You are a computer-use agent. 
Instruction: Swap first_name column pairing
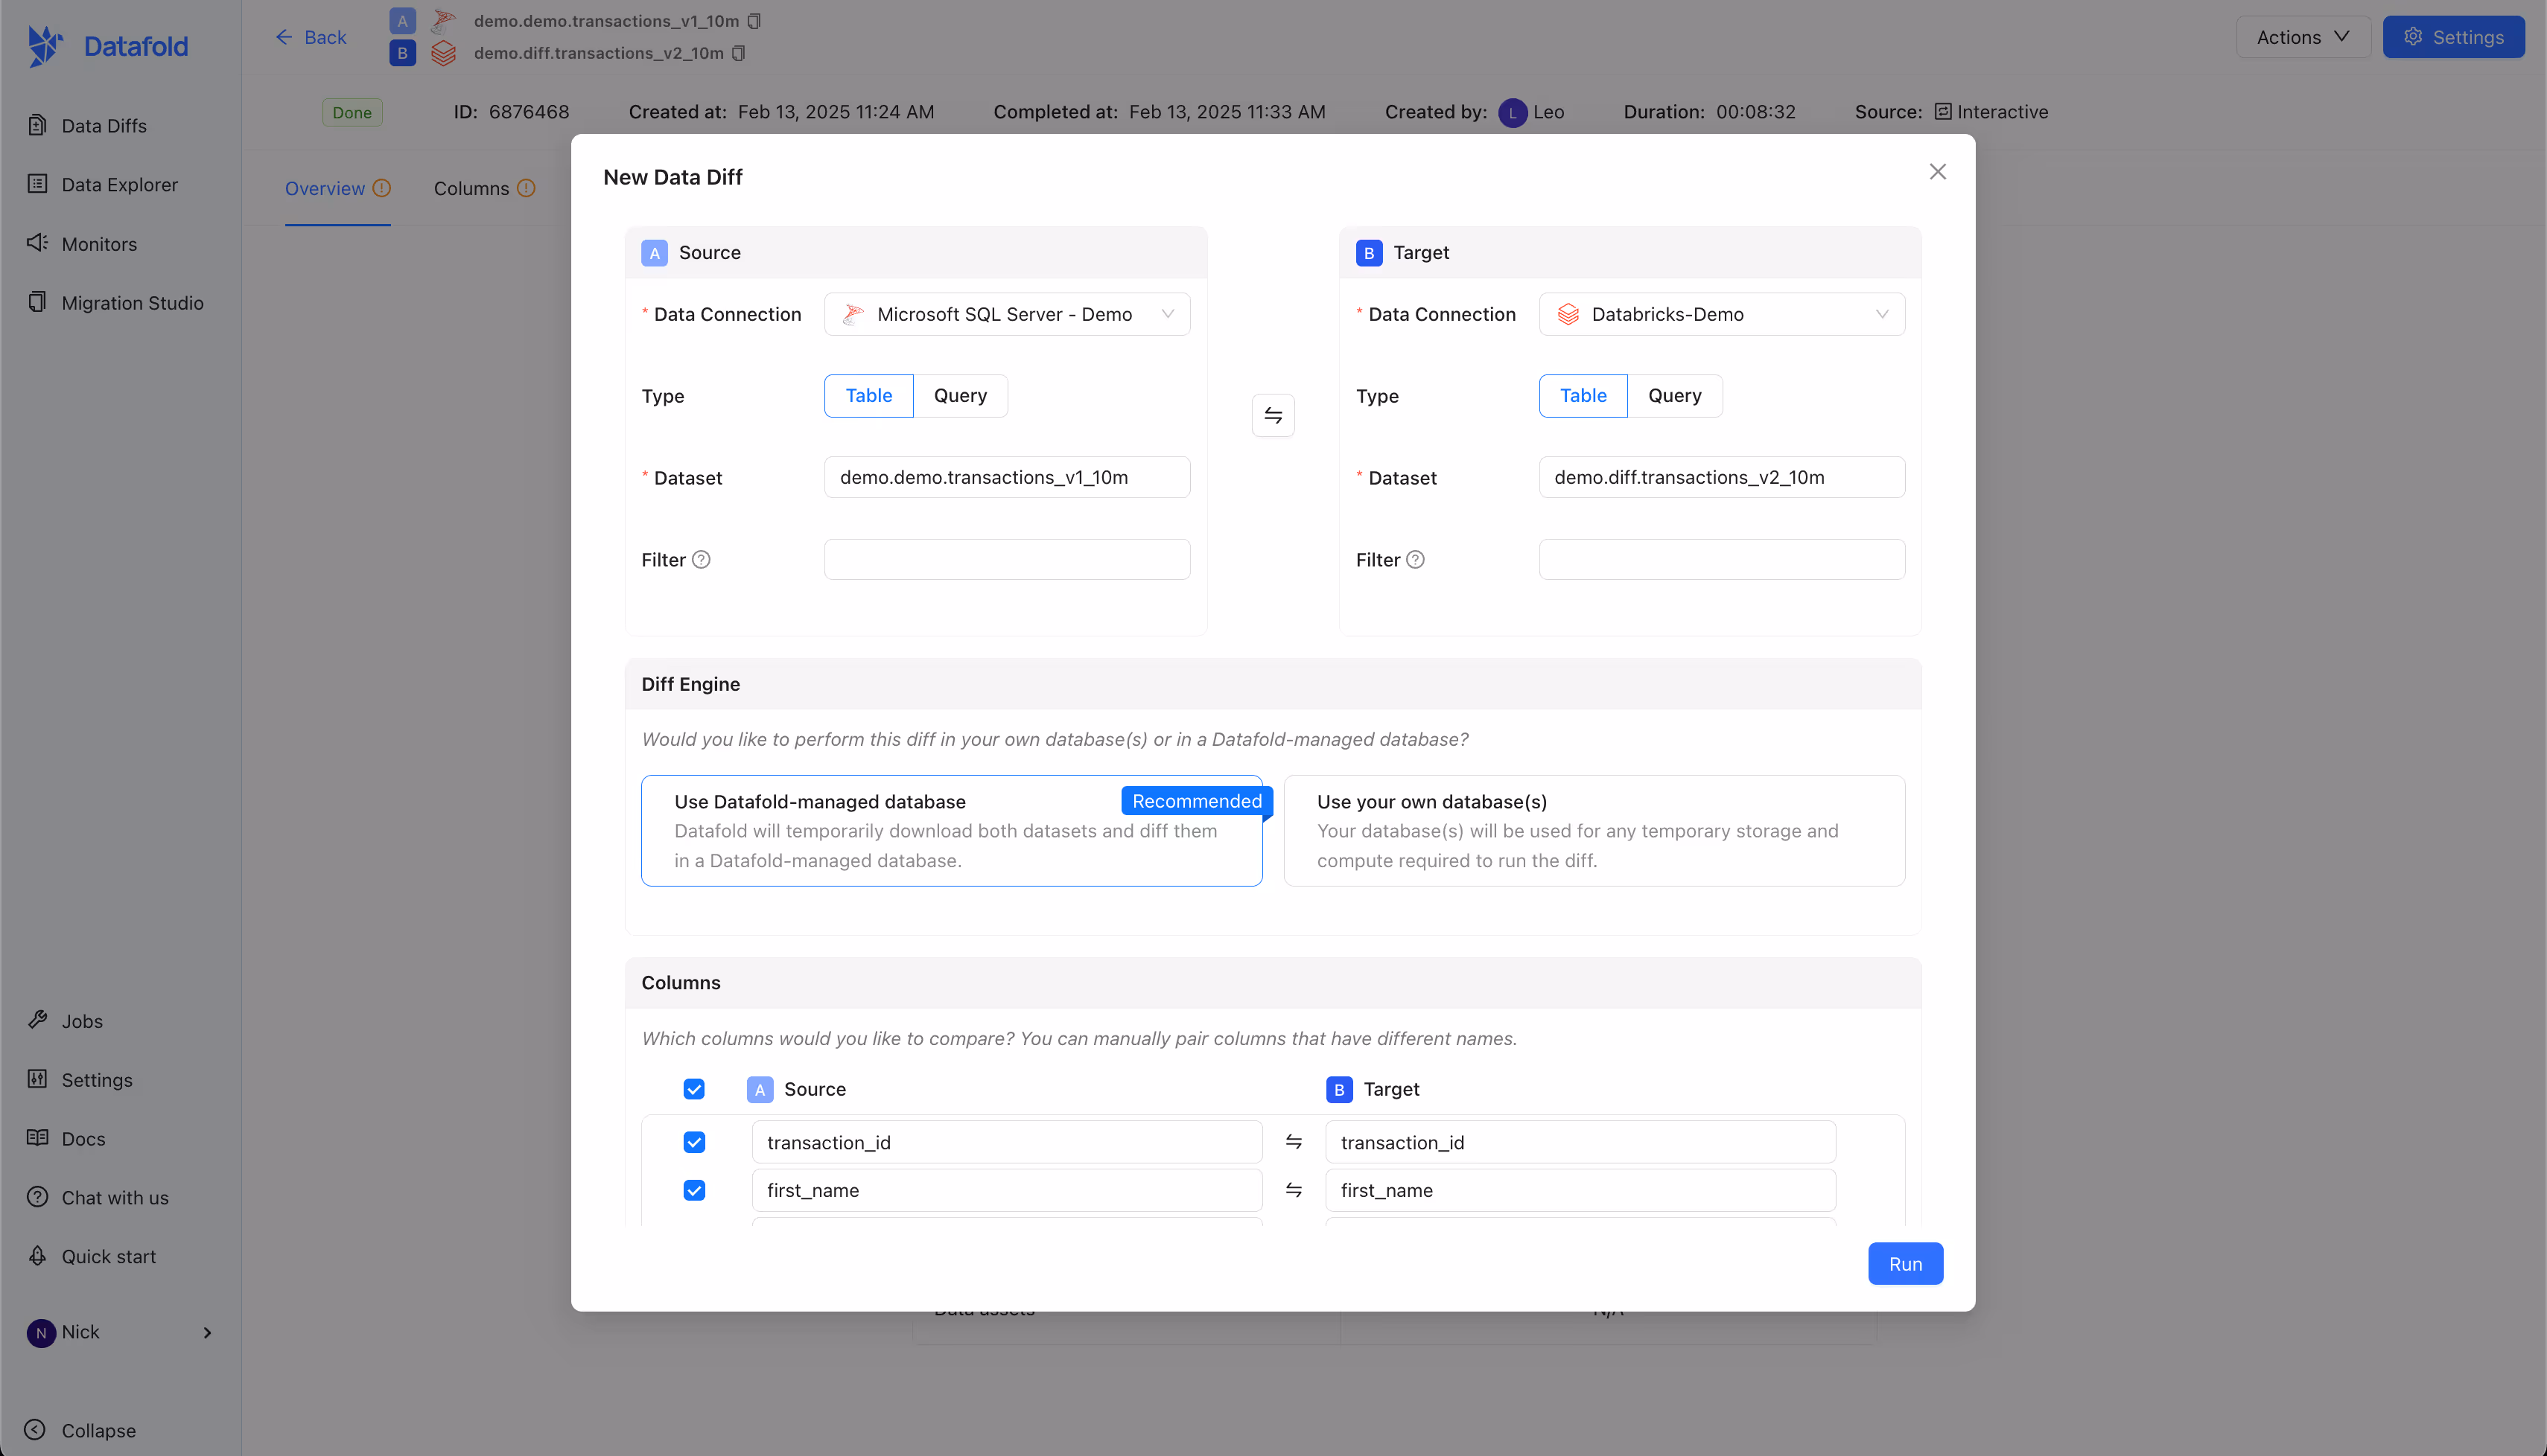coord(1294,1190)
